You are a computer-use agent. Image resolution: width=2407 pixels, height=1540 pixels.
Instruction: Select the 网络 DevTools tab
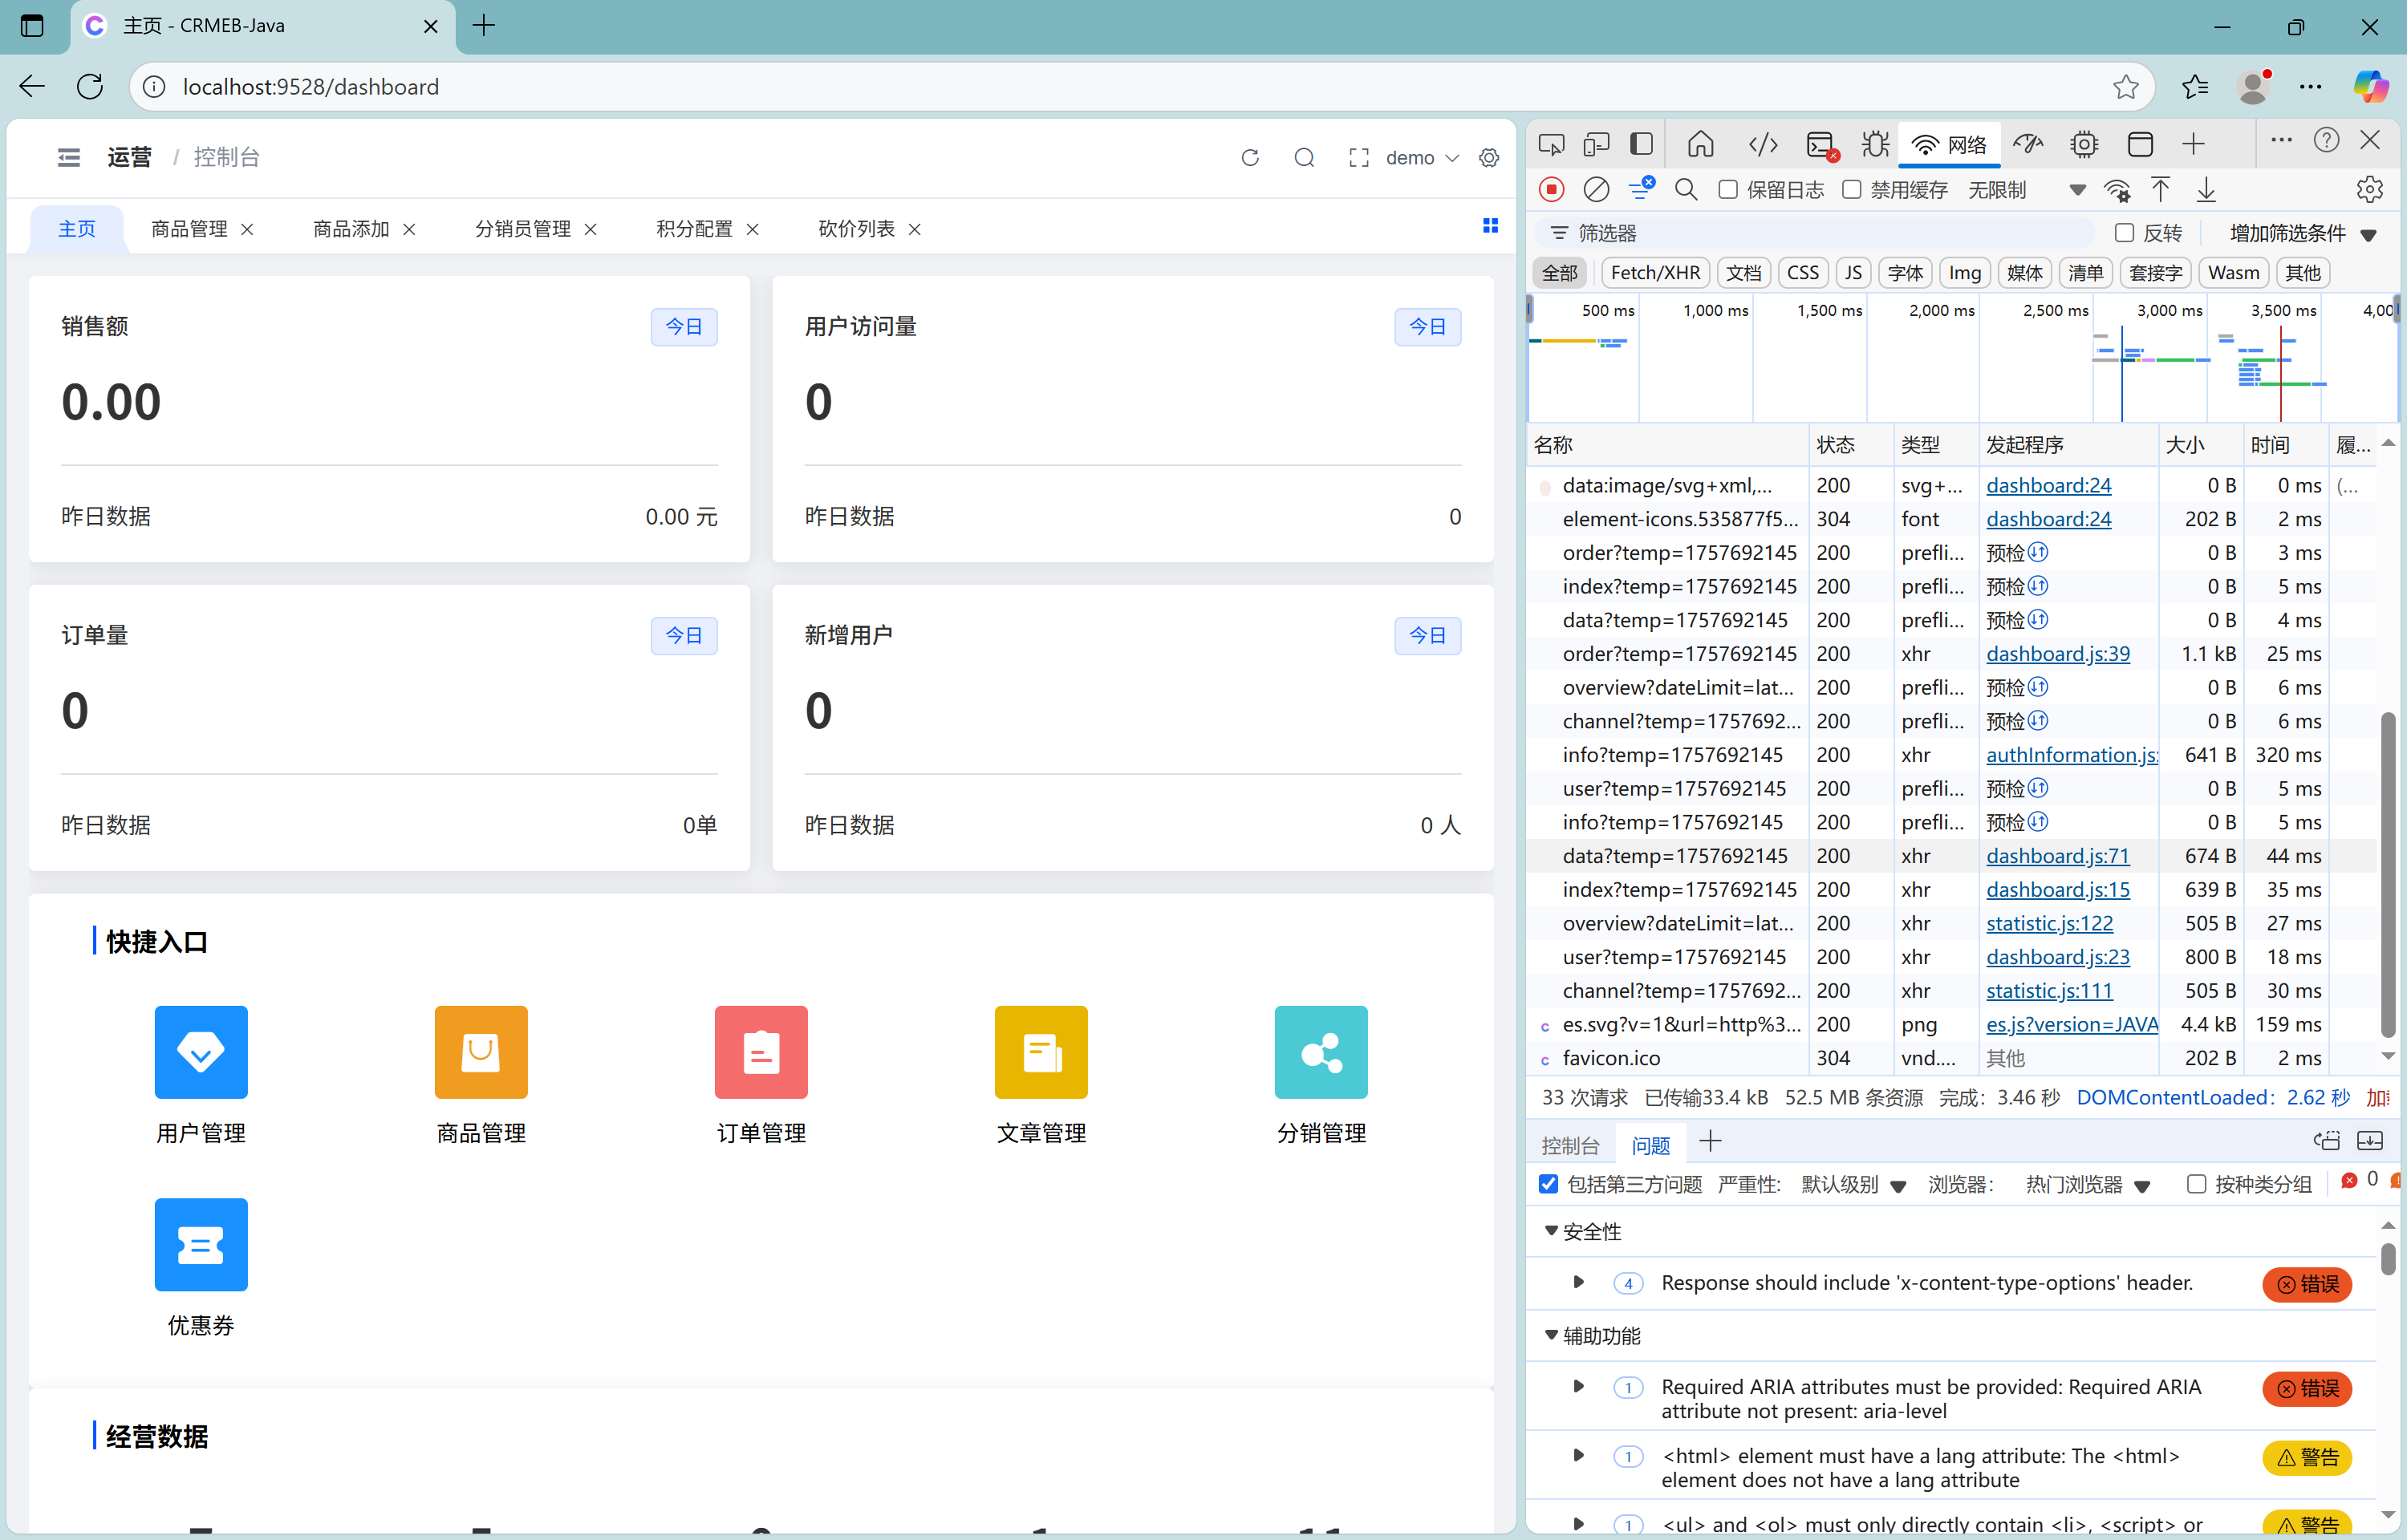coord(1949,145)
